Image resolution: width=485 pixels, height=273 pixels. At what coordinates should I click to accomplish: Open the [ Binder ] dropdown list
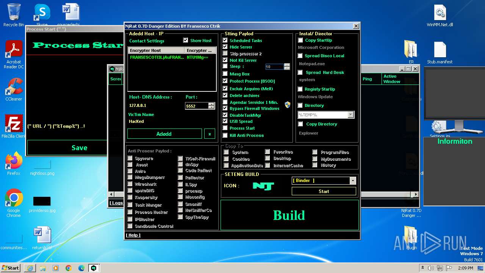tap(353, 181)
